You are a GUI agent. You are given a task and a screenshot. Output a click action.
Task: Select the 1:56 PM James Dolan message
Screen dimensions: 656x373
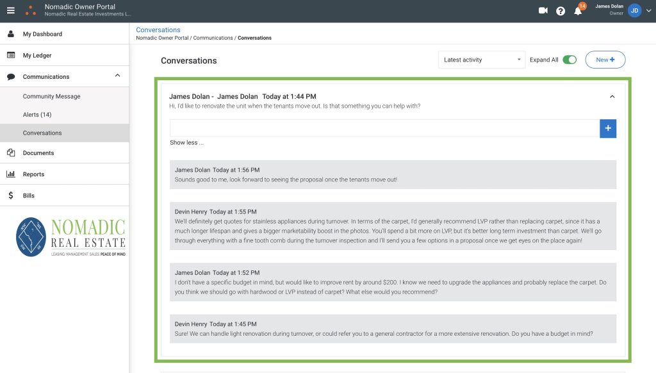coord(393,174)
